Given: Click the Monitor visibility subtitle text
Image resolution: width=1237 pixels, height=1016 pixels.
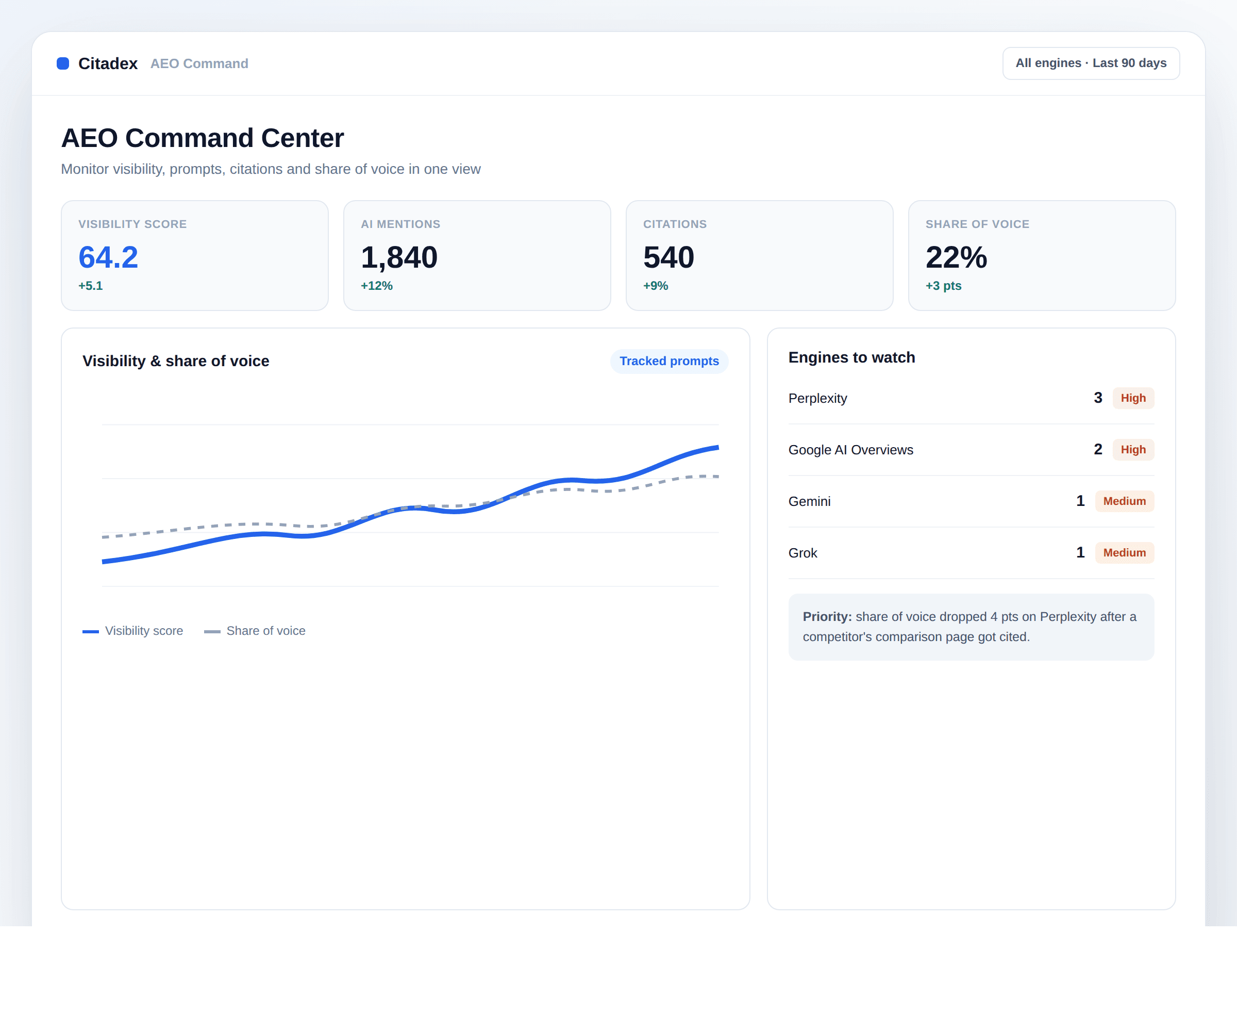Looking at the screenshot, I should point(271,169).
